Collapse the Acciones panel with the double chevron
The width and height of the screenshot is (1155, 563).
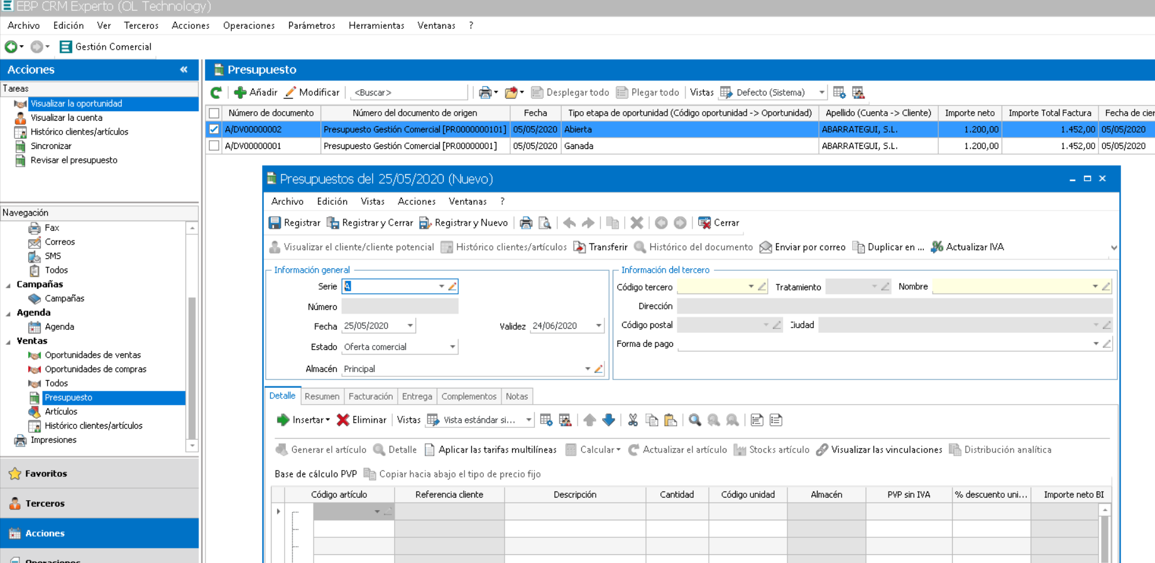coord(183,70)
